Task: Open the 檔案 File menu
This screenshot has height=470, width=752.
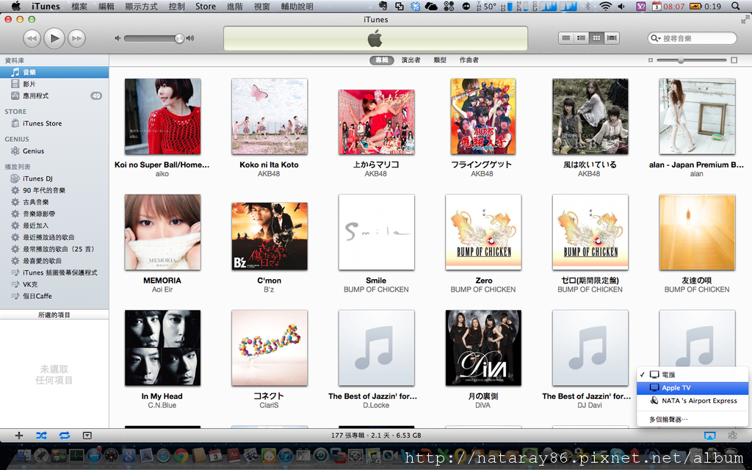Action: [79, 6]
